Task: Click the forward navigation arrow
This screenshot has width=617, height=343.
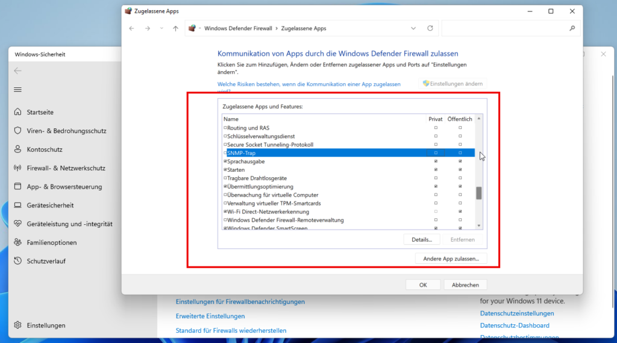Action: coord(147,28)
